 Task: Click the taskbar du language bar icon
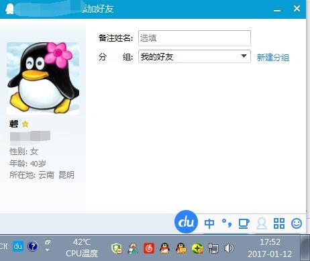point(18,246)
